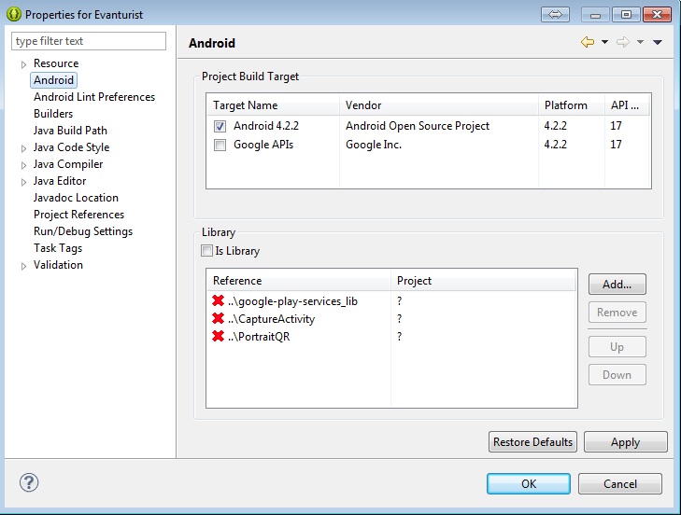
Task: Select the ..\PortraitQR reference row
Action: pos(391,337)
